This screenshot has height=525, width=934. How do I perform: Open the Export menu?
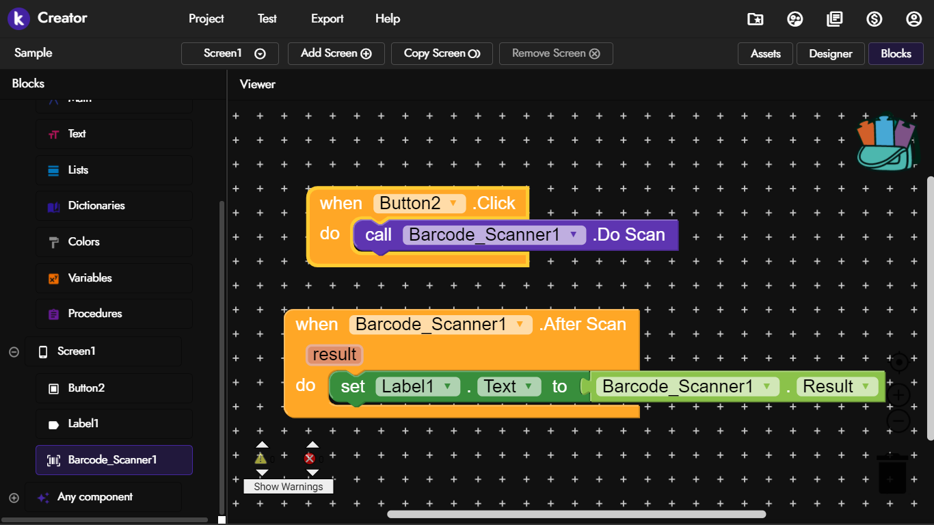coord(327,19)
